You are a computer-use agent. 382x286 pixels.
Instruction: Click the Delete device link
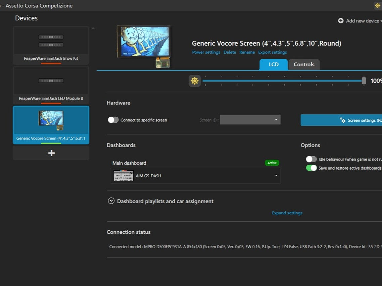pos(230,52)
